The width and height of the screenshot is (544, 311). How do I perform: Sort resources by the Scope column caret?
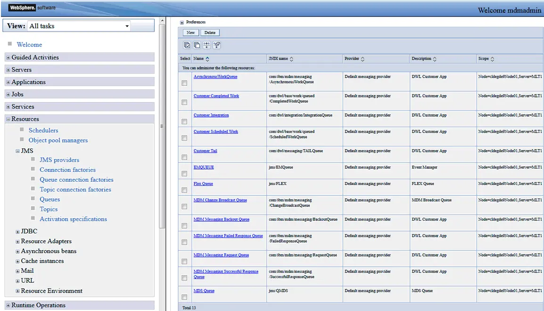pos(493,58)
